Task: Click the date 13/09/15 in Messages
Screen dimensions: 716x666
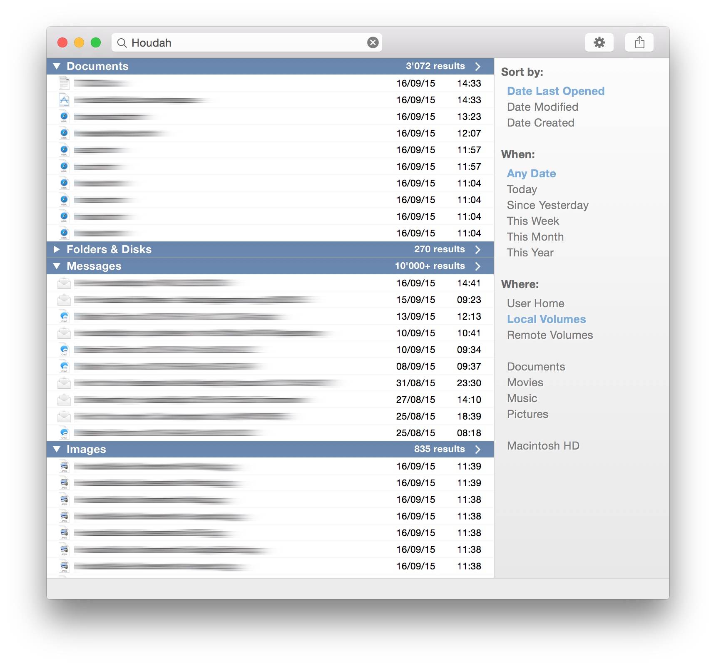Action: 415,316
